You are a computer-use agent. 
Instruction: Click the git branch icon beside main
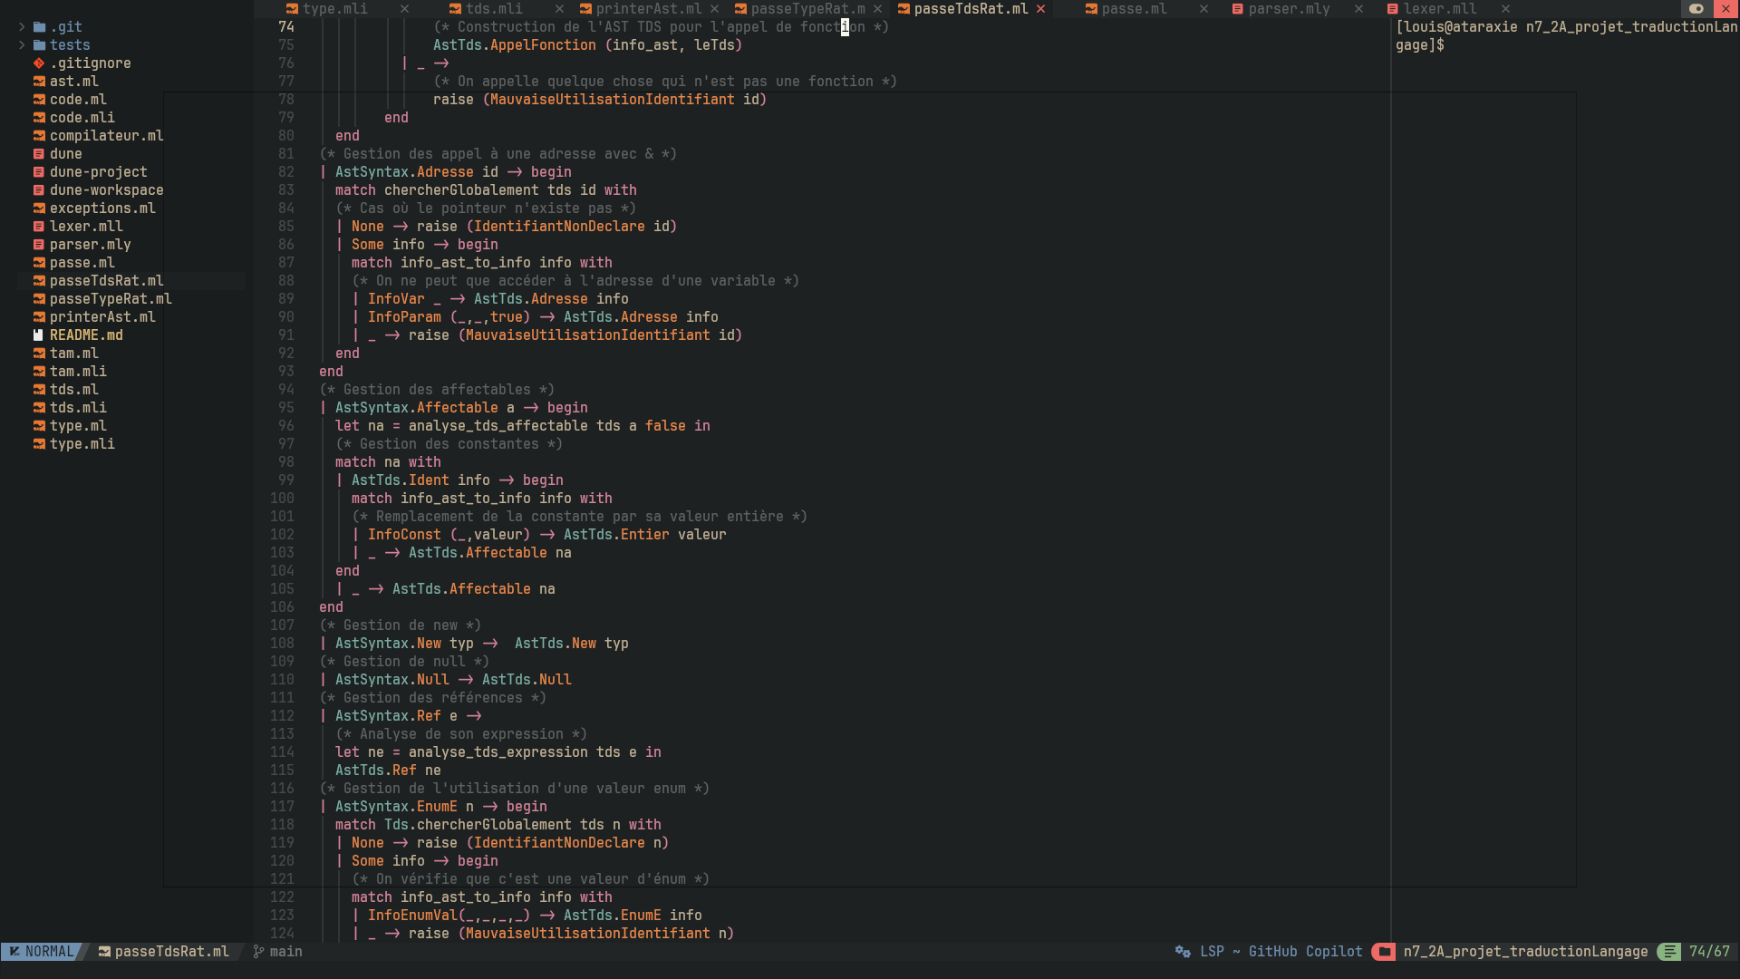[258, 952]
